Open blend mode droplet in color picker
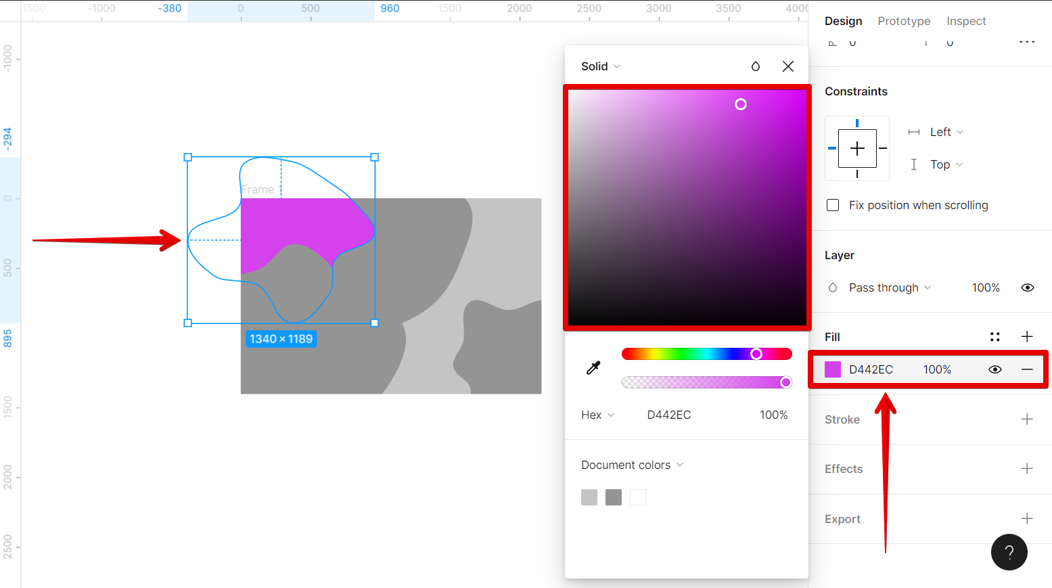The height and width of the screenshot is (588, 1052). point(756,66)
